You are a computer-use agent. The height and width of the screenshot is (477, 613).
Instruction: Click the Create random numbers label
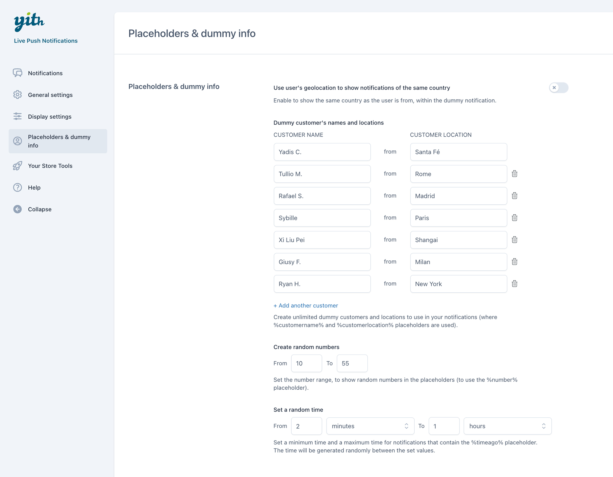click(x=306, y=347)
